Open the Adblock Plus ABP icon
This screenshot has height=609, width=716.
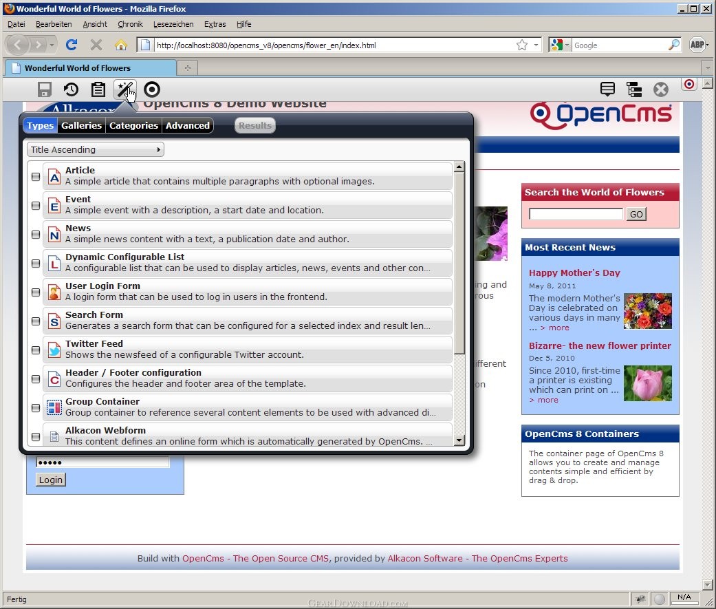pyautogui.click(x=696, y=45)
